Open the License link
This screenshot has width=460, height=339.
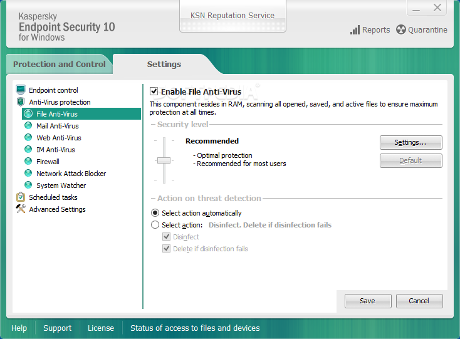tap(101, 328)
